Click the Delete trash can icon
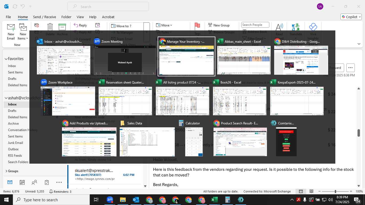Image resolution: width=365 pixels, height=205 pixels. click(50, 27)
